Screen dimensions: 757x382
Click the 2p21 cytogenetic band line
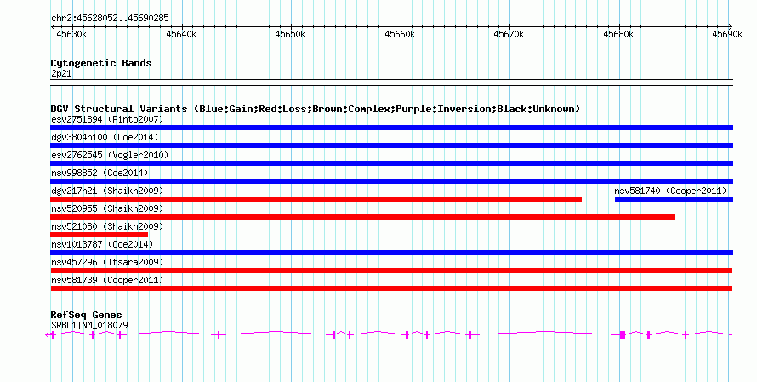[x=391, y=83]
